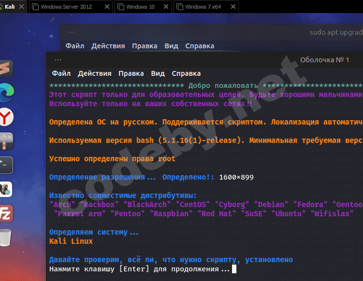Click the Известно совместимые дистрибутивы heading
Viewport: 363px width, 281px height.
click(x=123, y=196)
